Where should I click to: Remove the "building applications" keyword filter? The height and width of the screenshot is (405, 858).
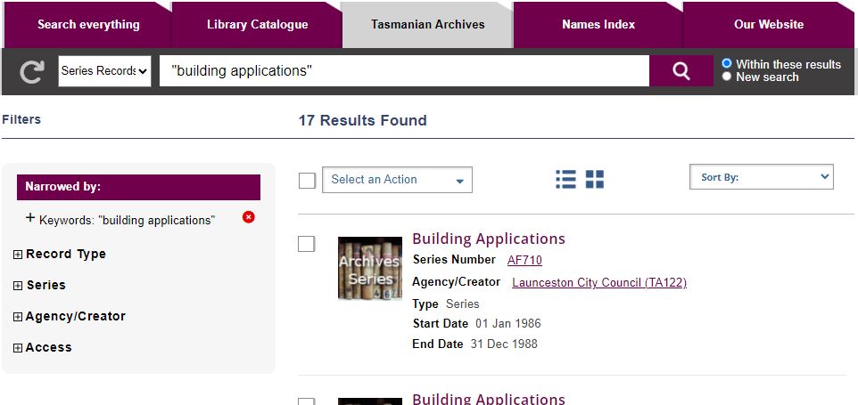click(x=249, y=217)
